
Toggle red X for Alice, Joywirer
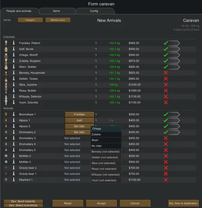coord(165,85)
